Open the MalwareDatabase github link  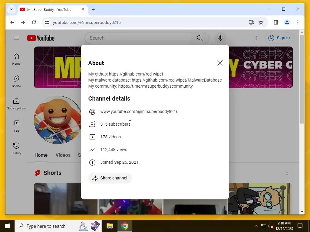(x=176, y=80)
